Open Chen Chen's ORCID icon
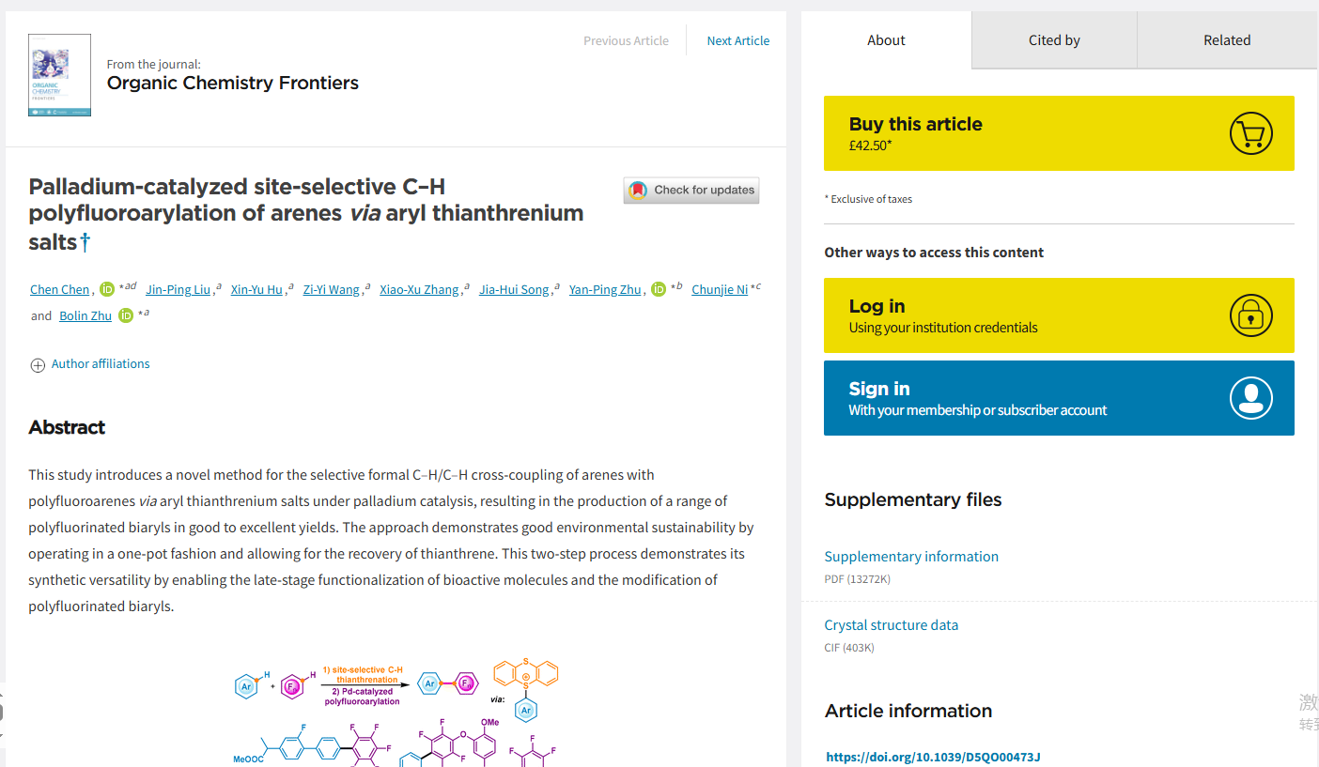Image resolution: width=1319 pixels, height=767 pixels. click(107, 289)
